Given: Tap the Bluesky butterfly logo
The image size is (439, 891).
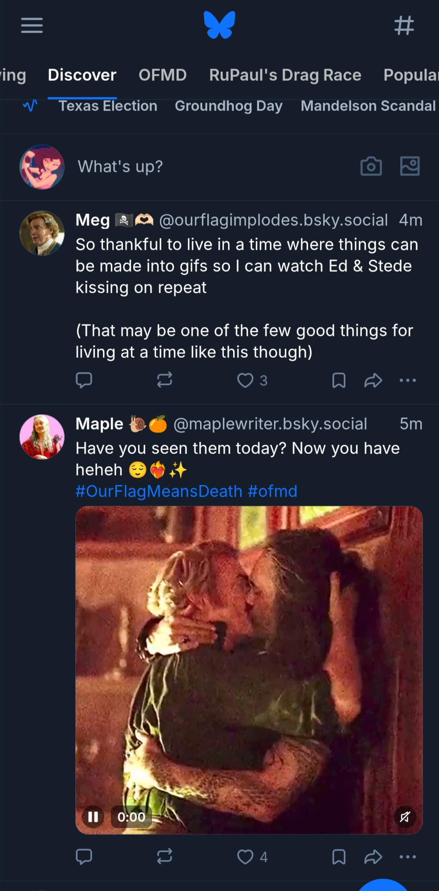Looking at the screenshot, I should pos(219,25).
